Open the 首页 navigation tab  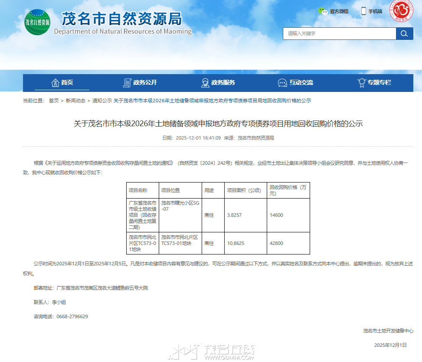pyautogui.click(x=67, y=82)
